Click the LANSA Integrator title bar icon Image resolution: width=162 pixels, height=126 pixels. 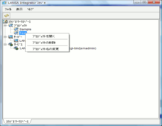pos(4,3)
